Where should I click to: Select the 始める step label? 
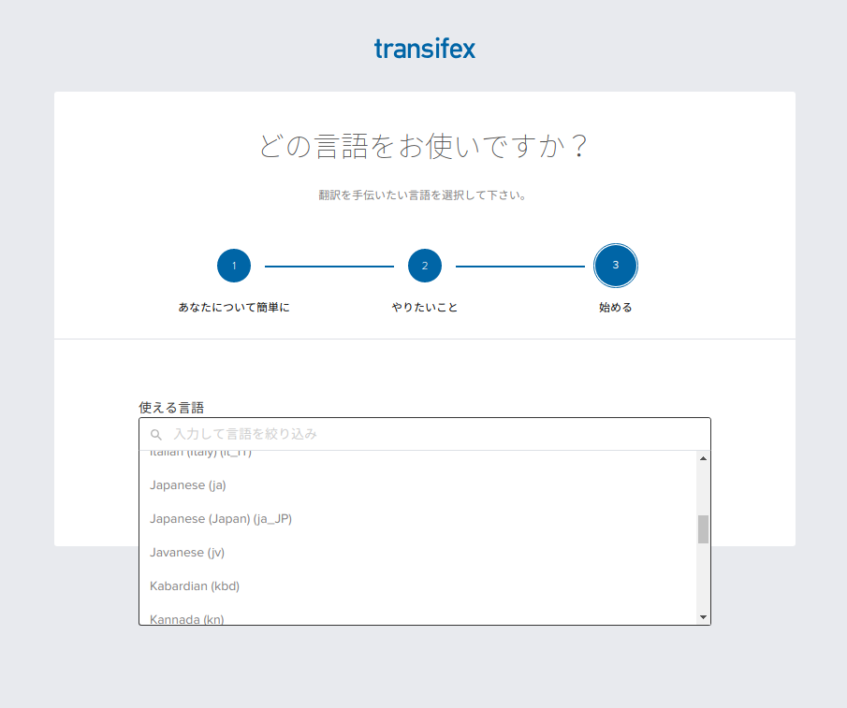click(615, 307)
